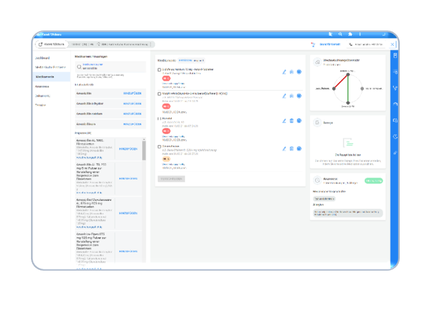Click the search magnifier in the medication search box
Viewport: 438px width, 310px height.
tap(78, 67)
